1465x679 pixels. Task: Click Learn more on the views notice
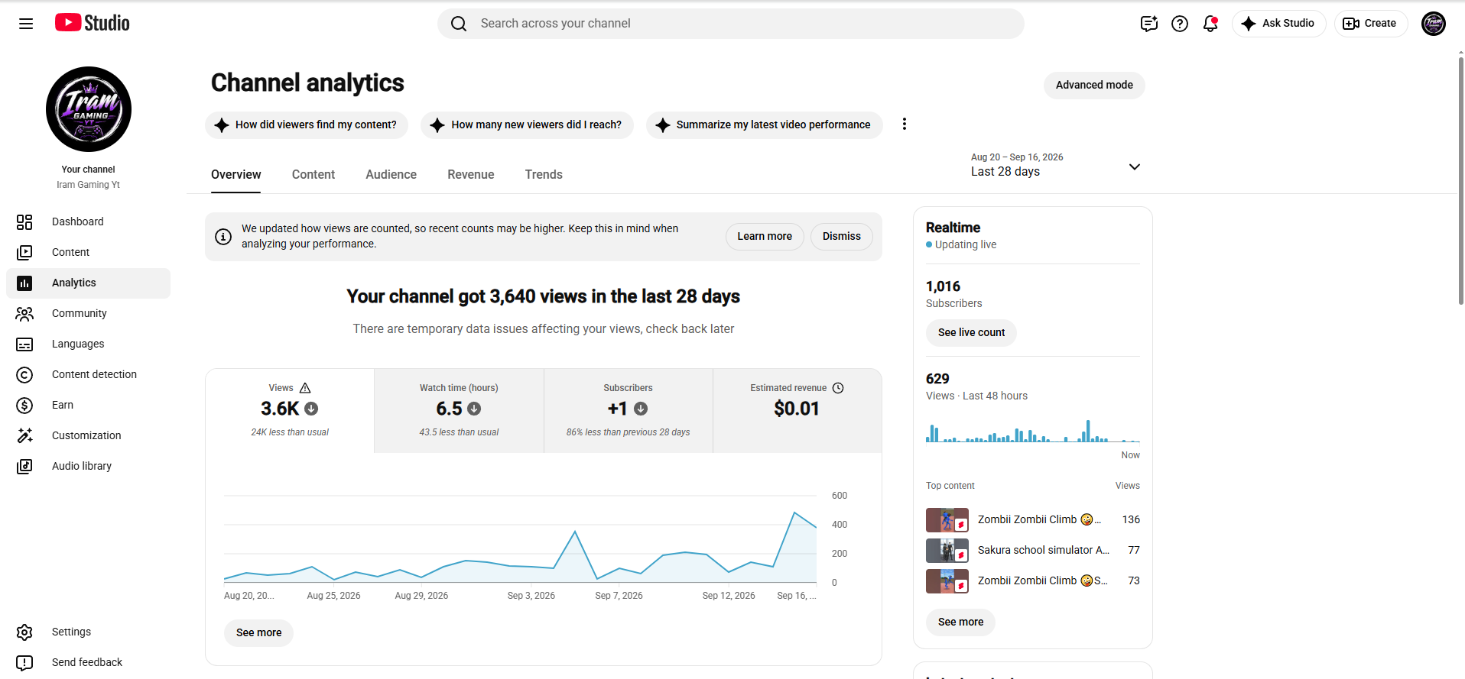coord(765,236)
